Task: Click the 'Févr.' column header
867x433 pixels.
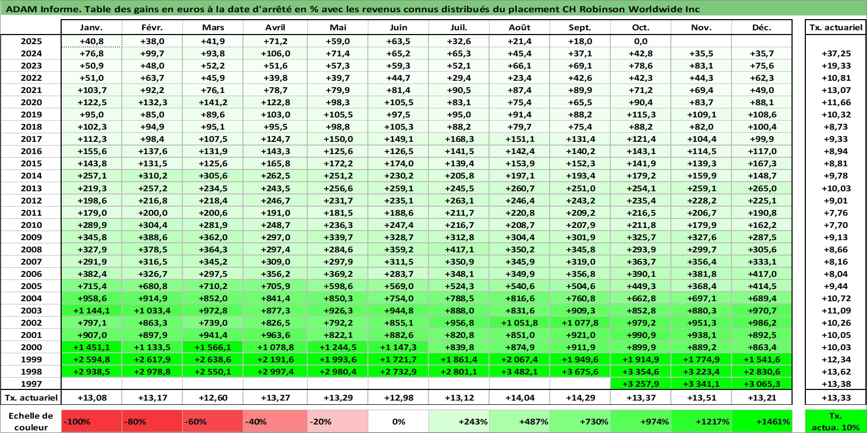Action: 152,28
